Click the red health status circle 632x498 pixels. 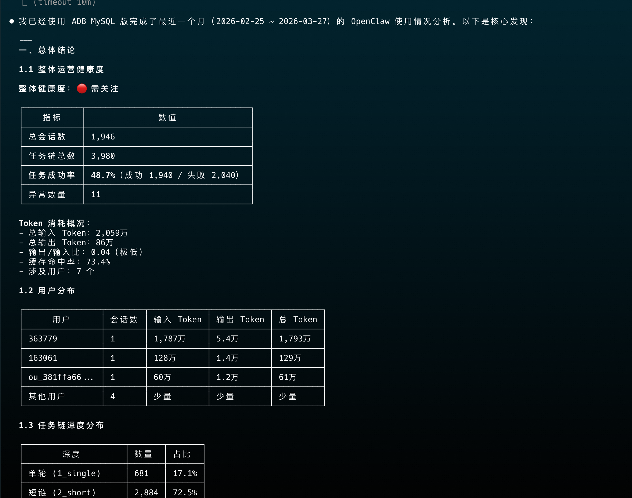tap(82, 89)
